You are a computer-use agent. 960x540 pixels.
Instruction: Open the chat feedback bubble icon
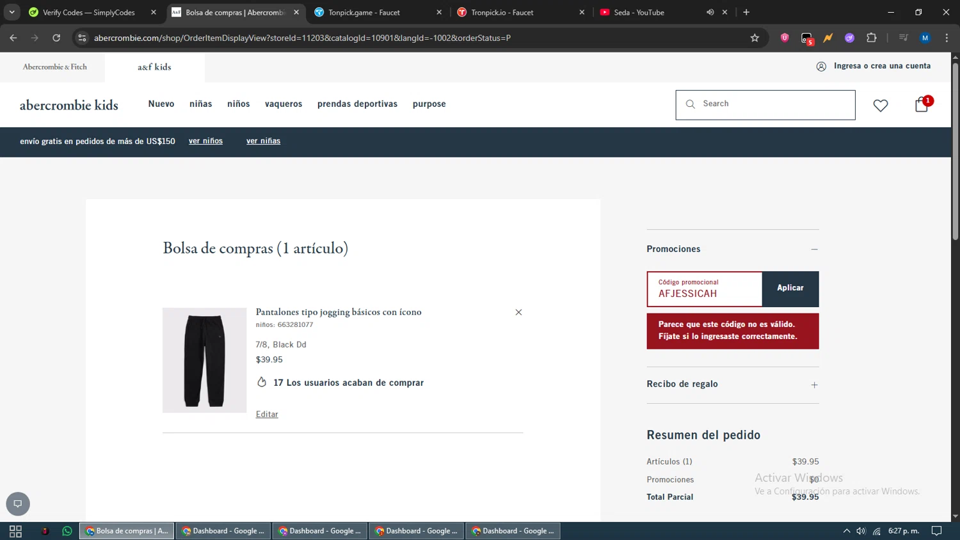pos(18,504)
